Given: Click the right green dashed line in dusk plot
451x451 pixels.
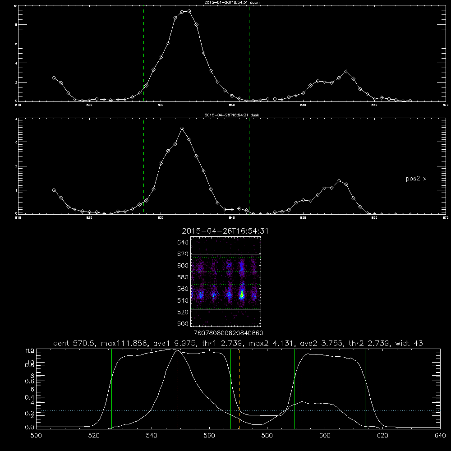Looking at the screenshot, I should 249,166.
